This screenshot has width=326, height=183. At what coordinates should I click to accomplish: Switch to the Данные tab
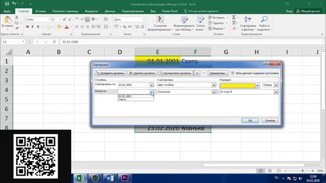click(110, 11)
